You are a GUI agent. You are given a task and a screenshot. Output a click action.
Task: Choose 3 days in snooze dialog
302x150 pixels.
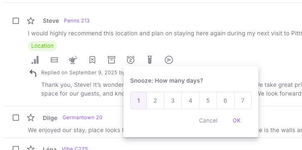point(173,101)
